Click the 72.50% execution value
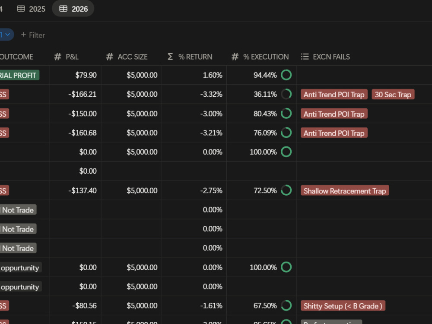This screenshot has height=324, width=432. coord(265,191)
